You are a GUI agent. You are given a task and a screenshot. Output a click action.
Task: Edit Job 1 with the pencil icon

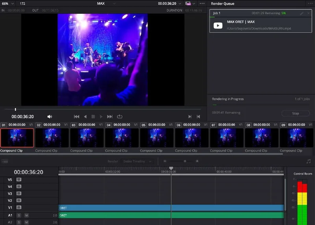coord(302,13)
